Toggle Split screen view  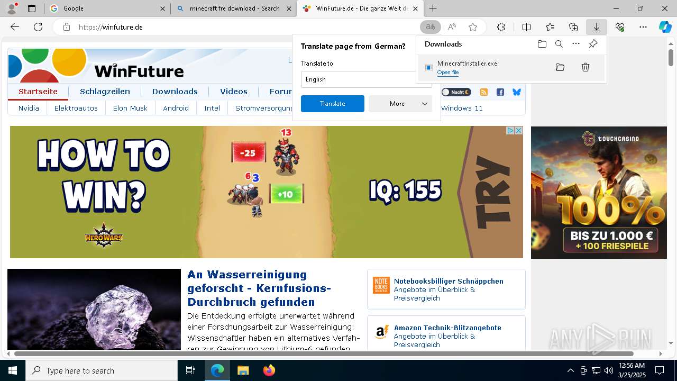point(526,27)
